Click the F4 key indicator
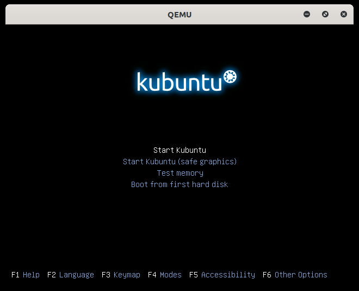 click(152, 275)
